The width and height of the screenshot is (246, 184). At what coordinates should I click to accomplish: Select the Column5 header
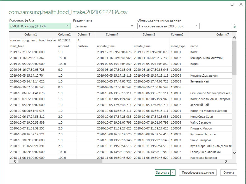tap(151, 34)
